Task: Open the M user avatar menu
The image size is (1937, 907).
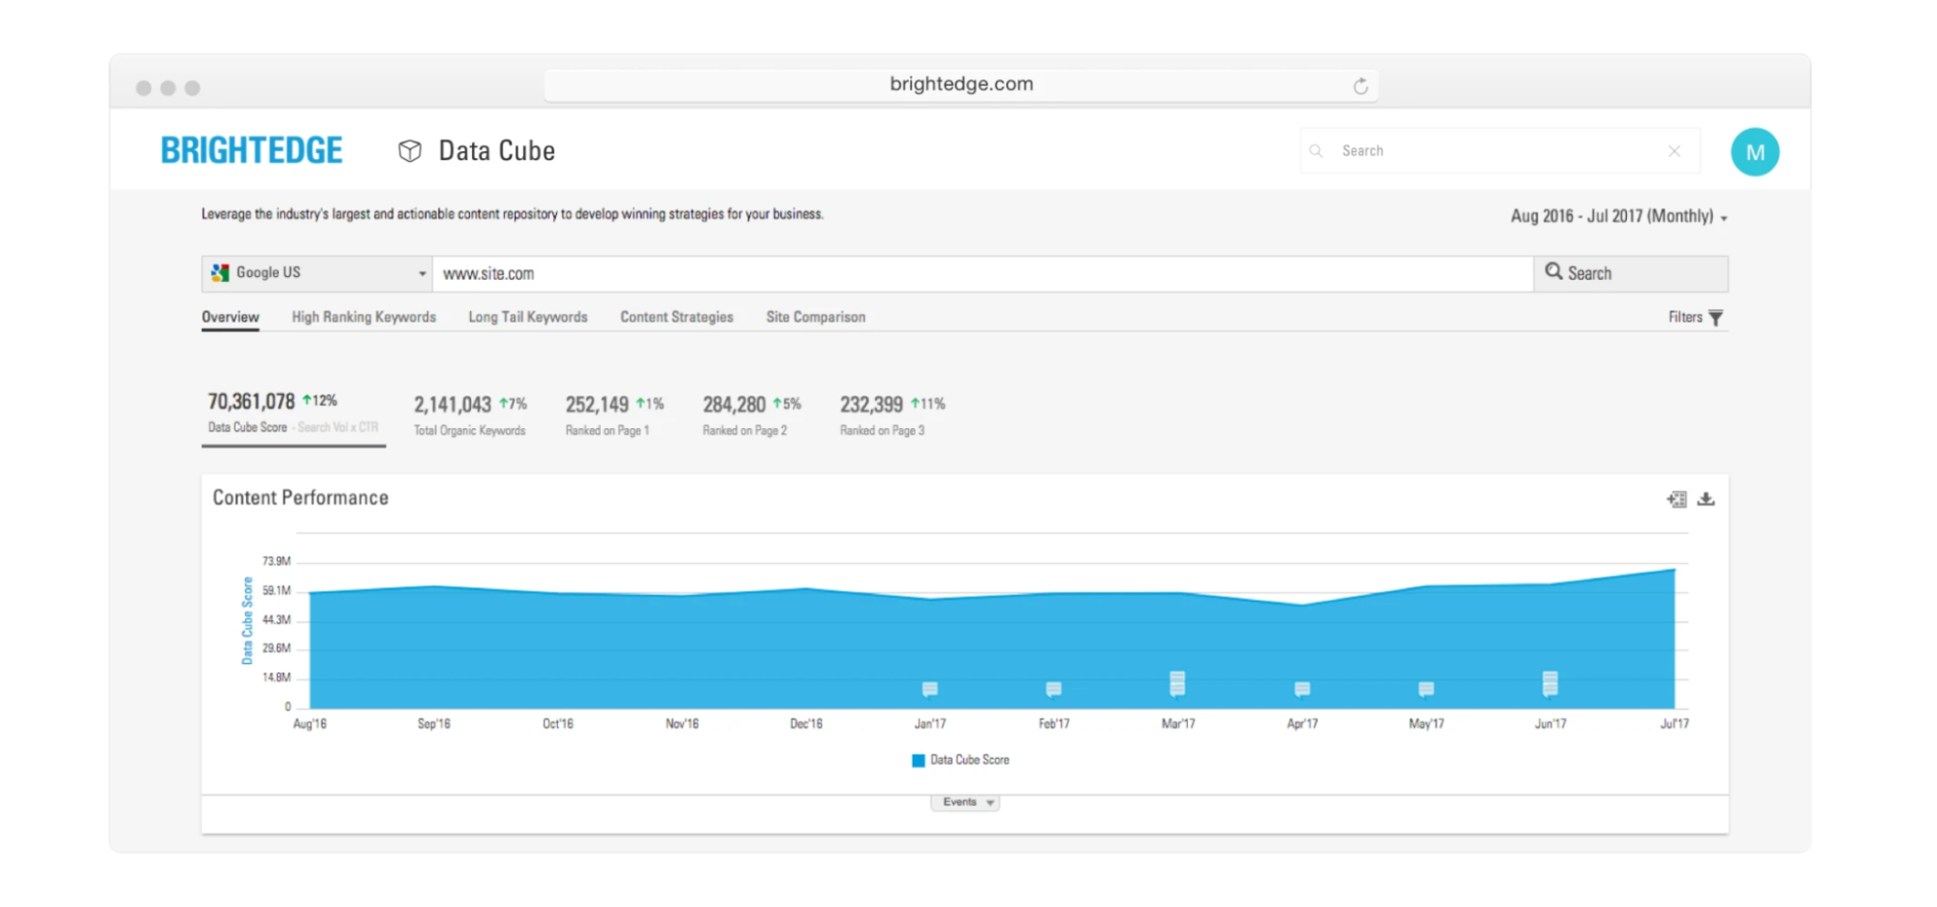Action: (1755, 151)
